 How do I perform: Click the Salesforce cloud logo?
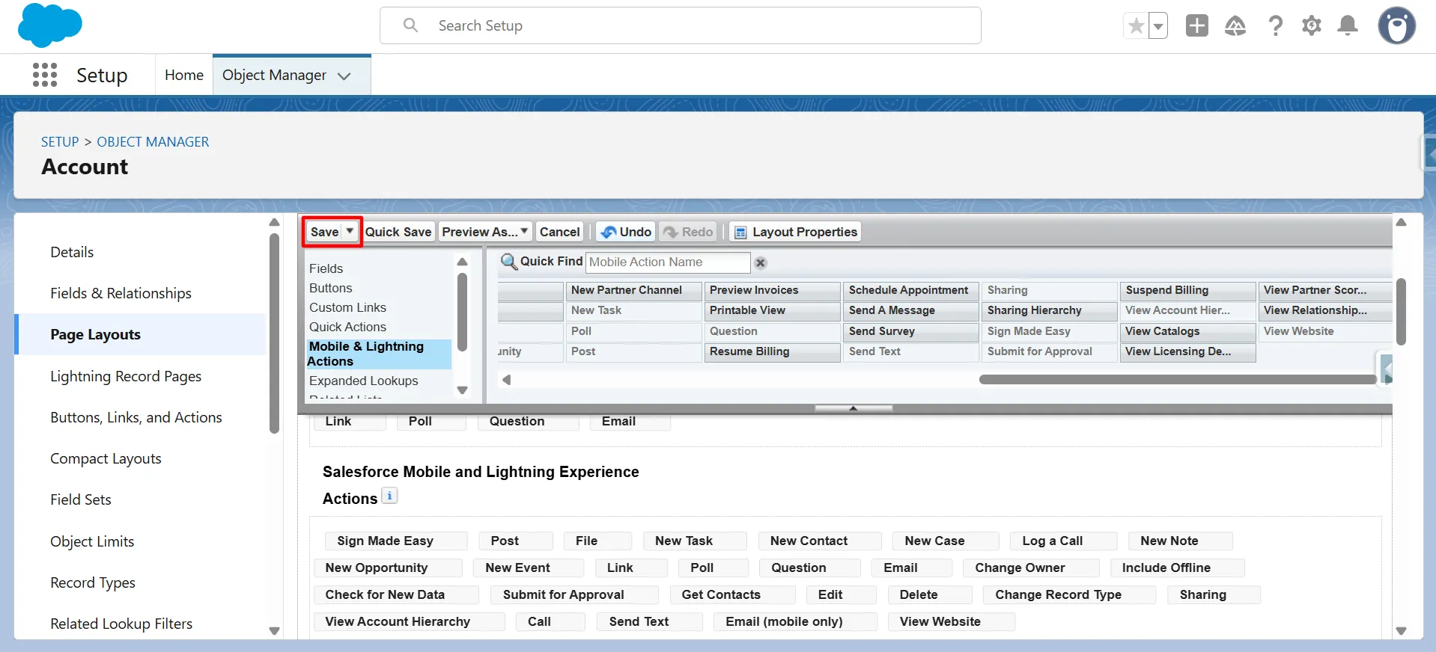tap(49, 25)
